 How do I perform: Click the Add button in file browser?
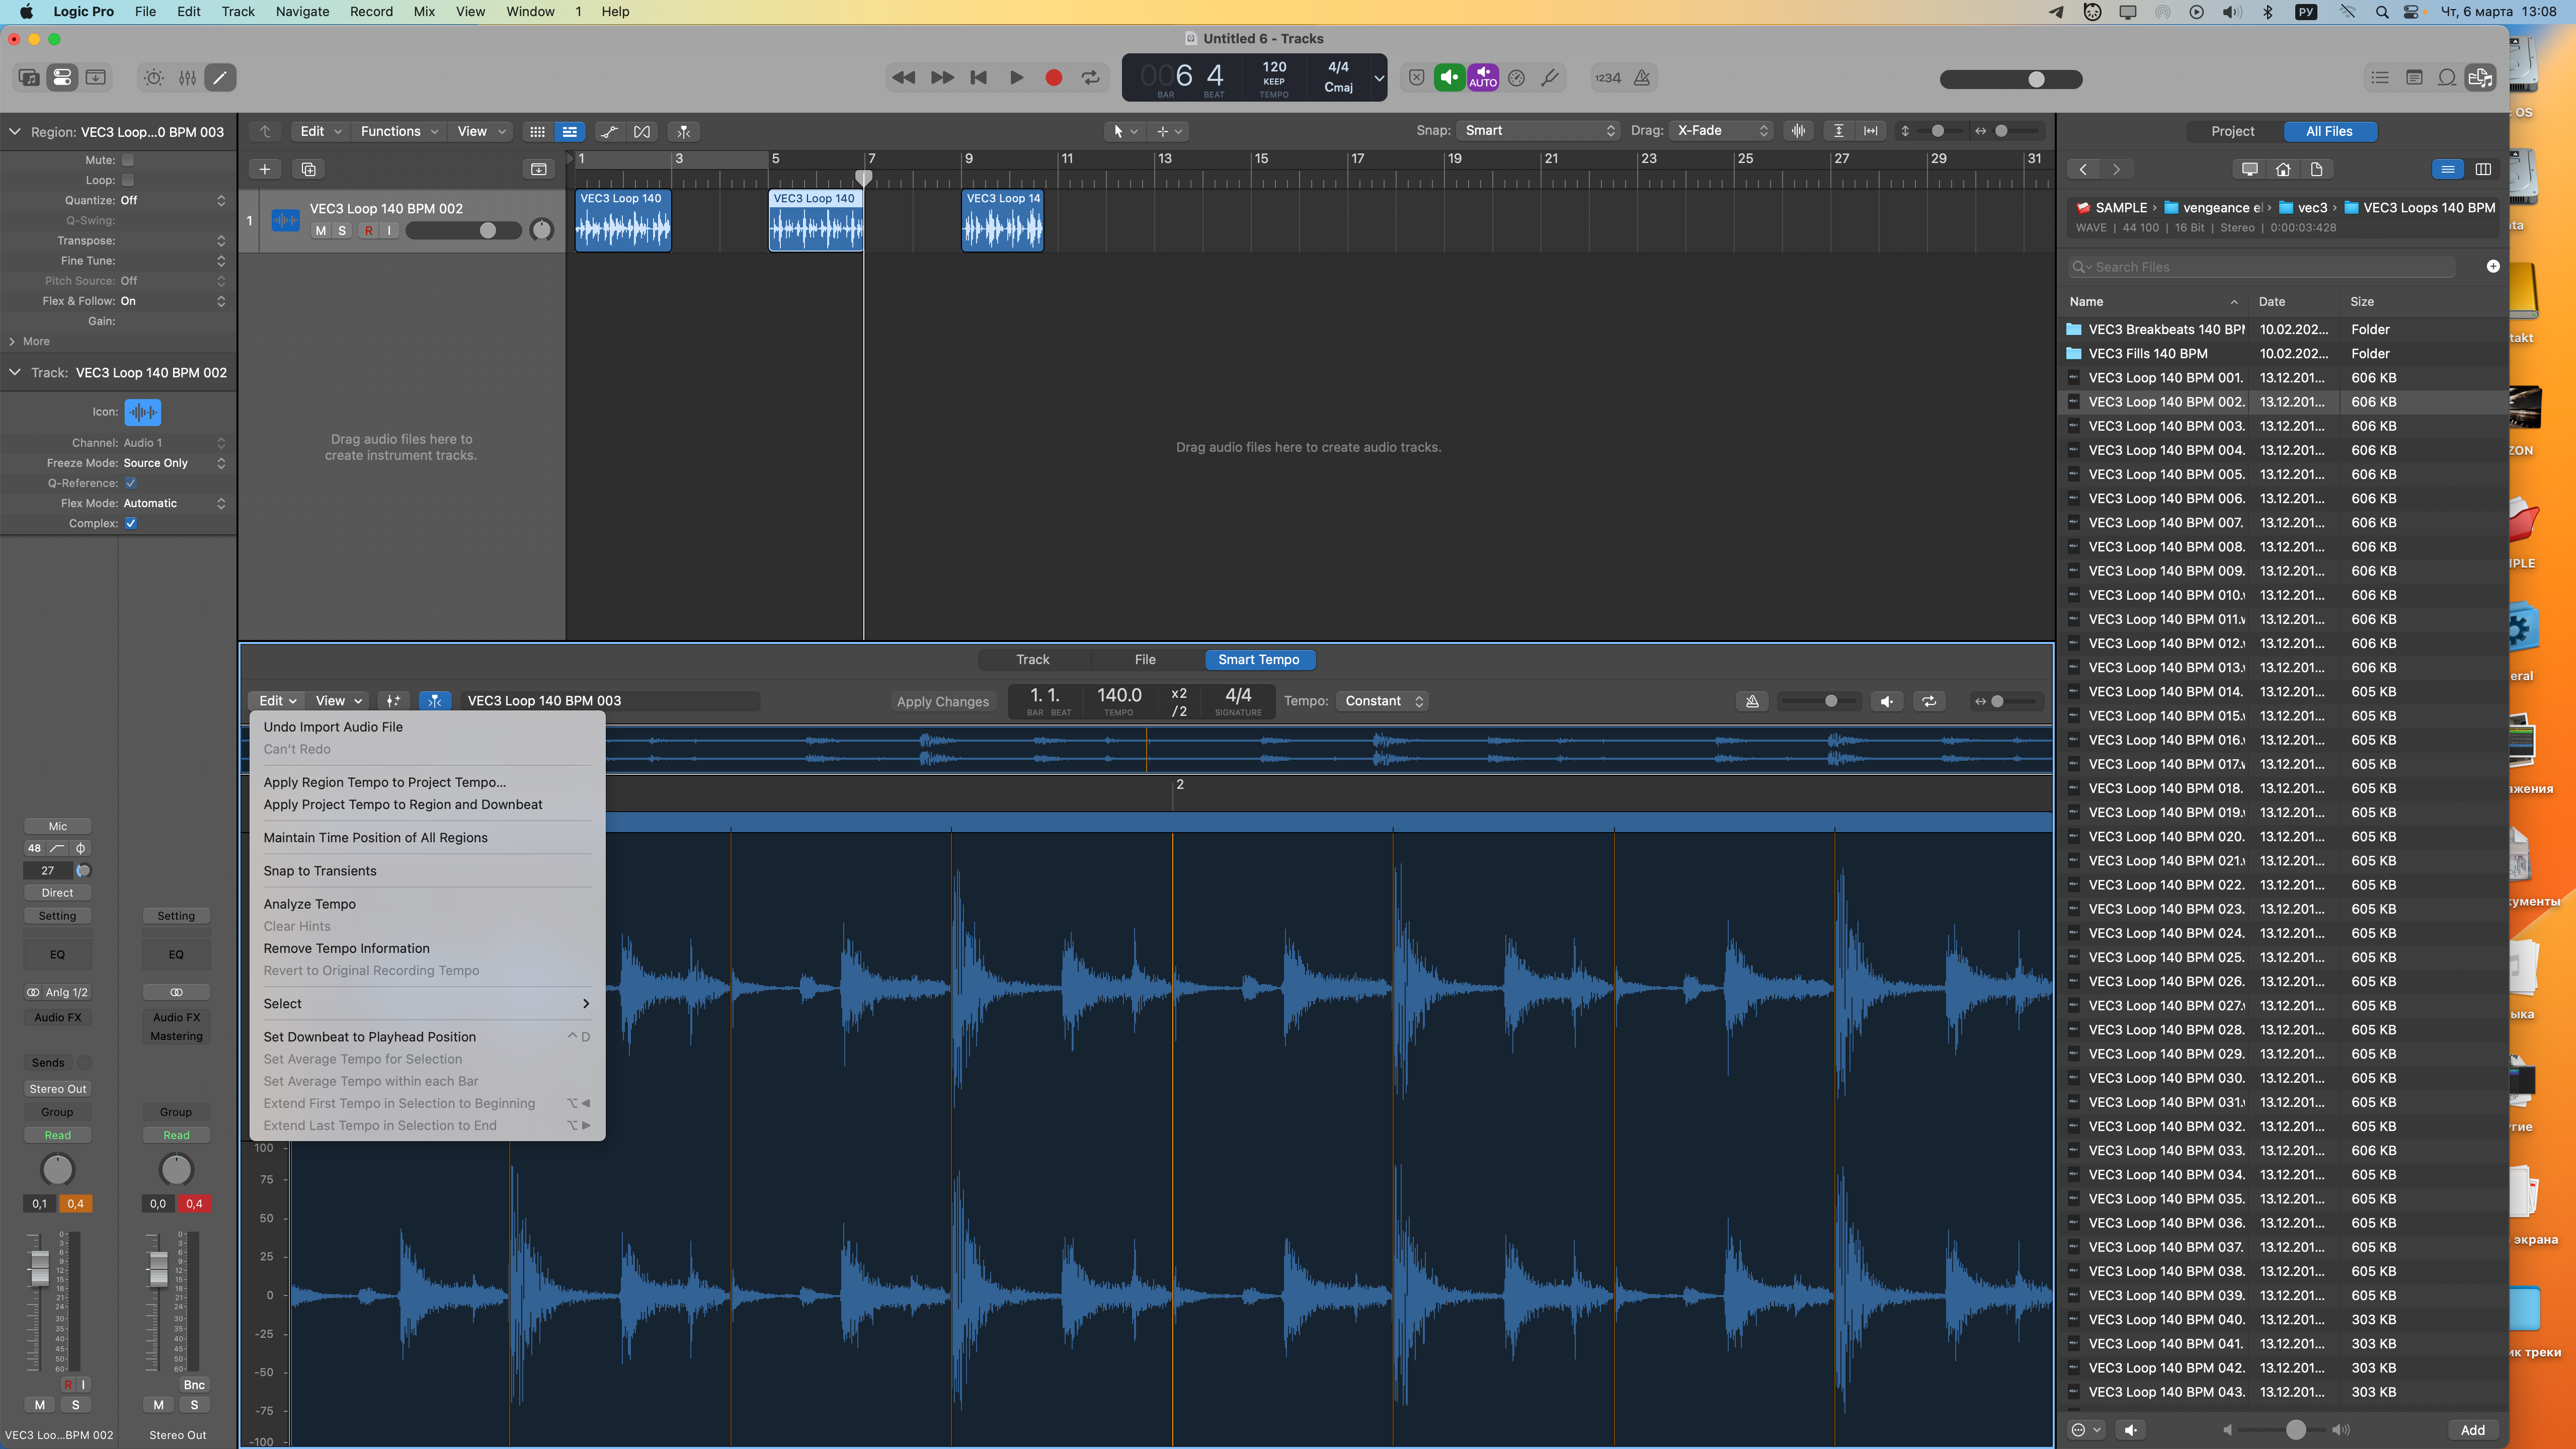click(2472, 1429)
